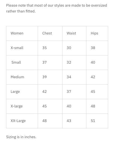Click the 'Sizing is in inches' note
114x144 pixels.
(21, 137)
